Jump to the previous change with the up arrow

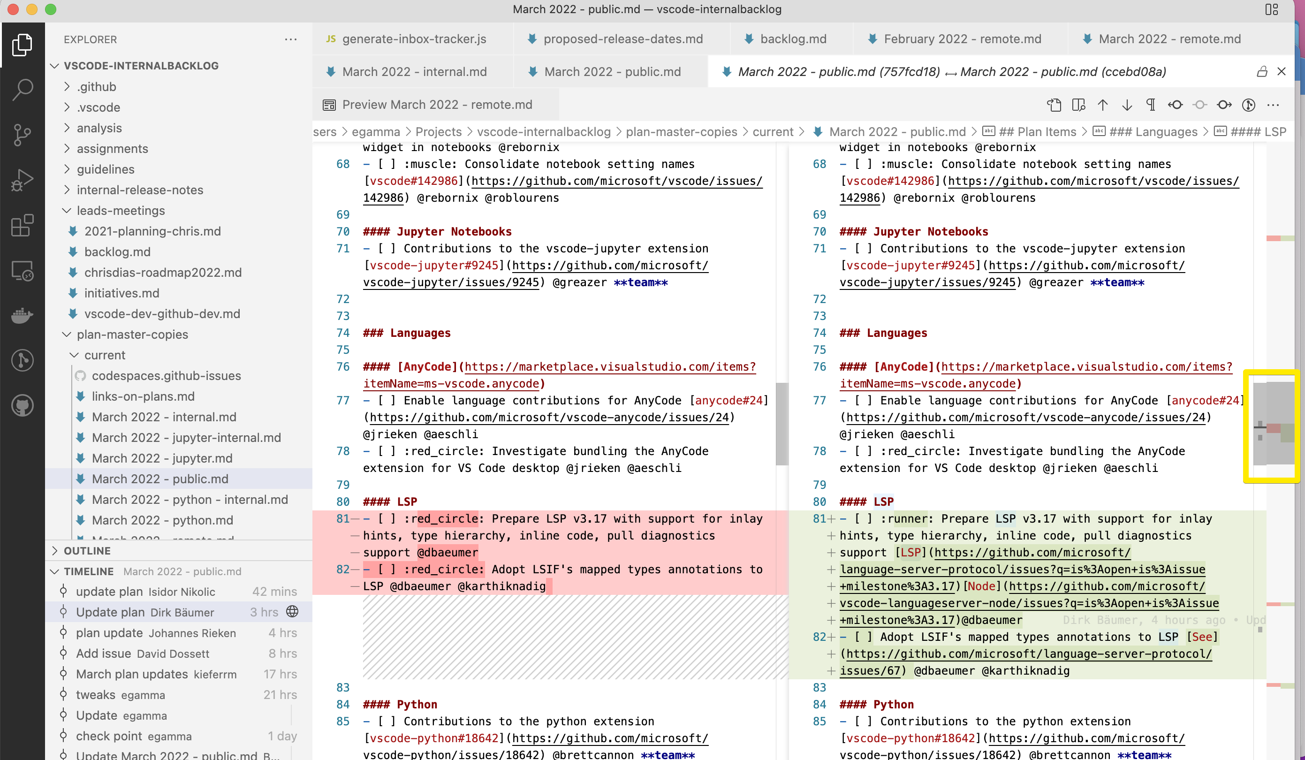tap(1103, 105)
